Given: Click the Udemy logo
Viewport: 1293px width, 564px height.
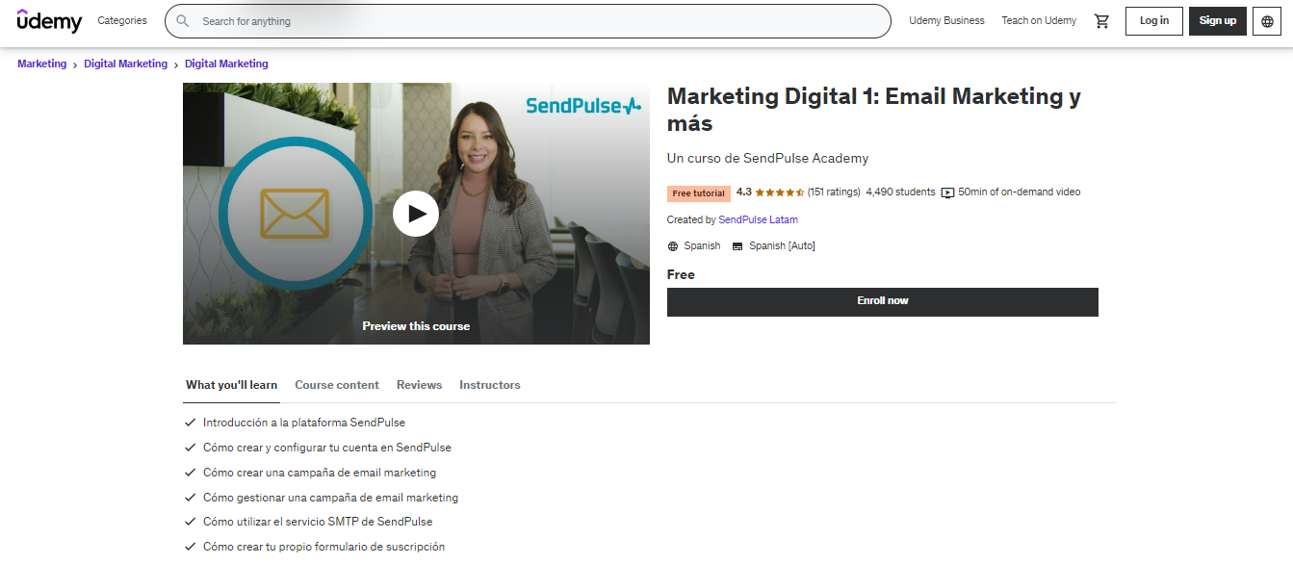Looking at the screenshot, I should tap(50, 20).
